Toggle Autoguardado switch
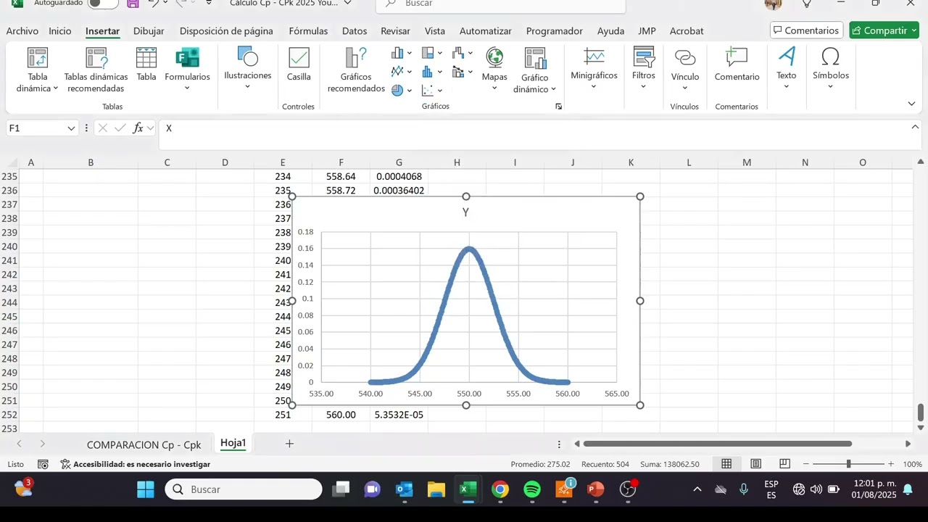This screenshot has width=928, height=522. 103,4
